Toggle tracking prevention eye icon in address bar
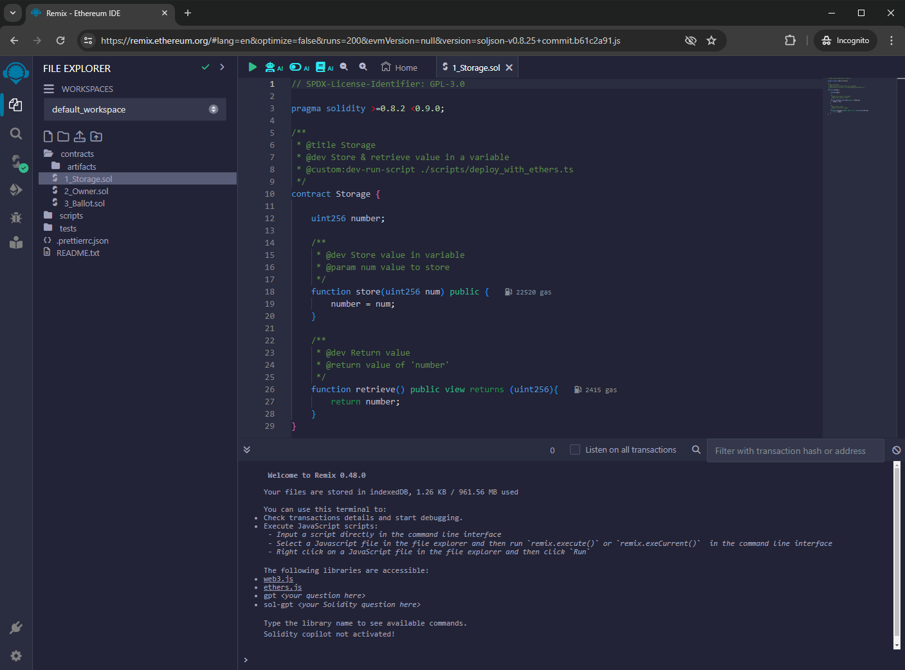The width and height of the screenshot is (905, 670). [x=690, y=41]
